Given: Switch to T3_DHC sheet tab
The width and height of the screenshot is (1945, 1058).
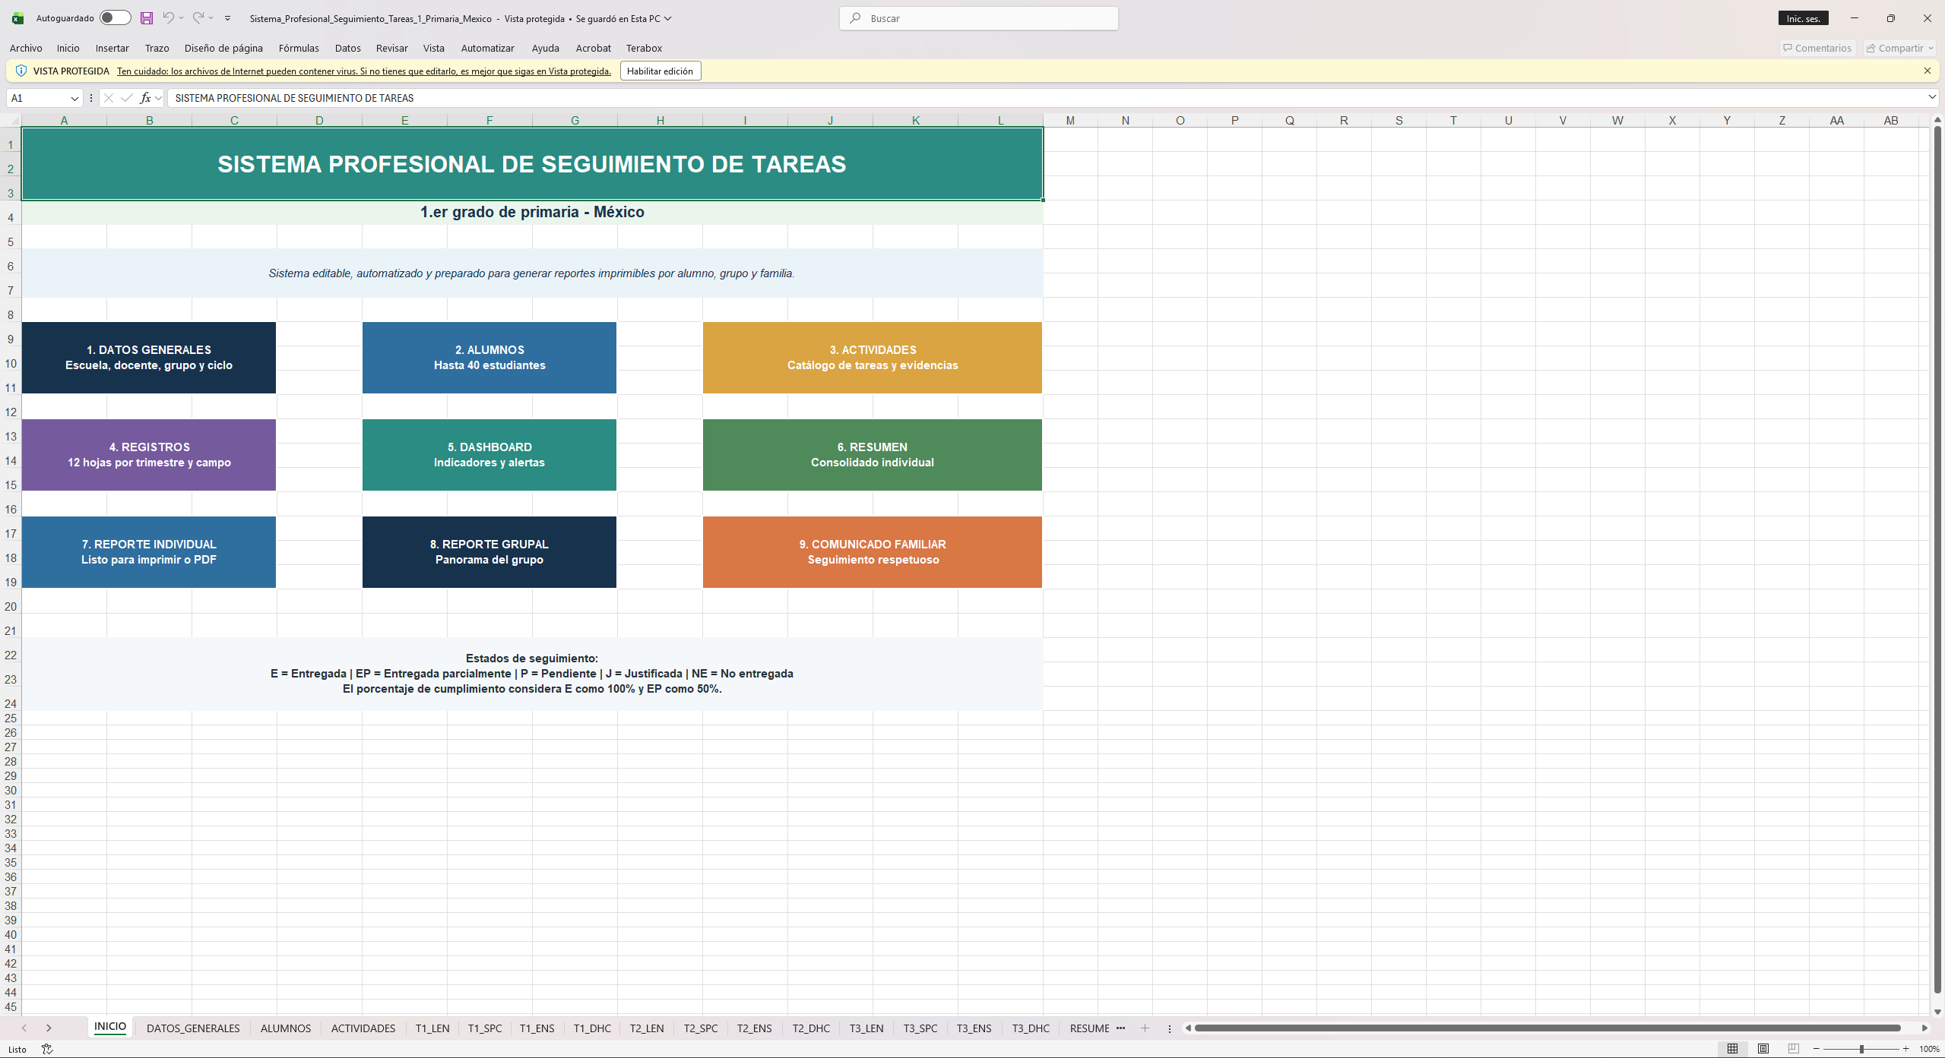Looking at the screenshot, I should [x=1031, y=1028].
